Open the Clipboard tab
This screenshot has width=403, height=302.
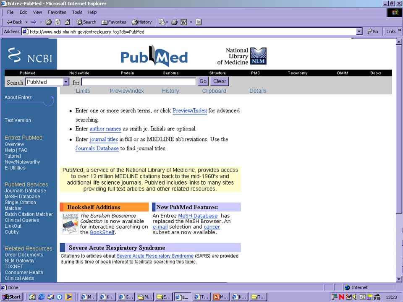214,91
